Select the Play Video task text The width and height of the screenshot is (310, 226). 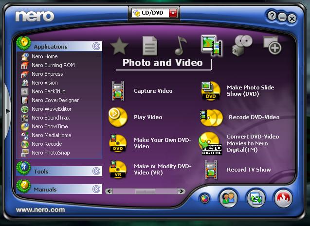coord(148,117)
